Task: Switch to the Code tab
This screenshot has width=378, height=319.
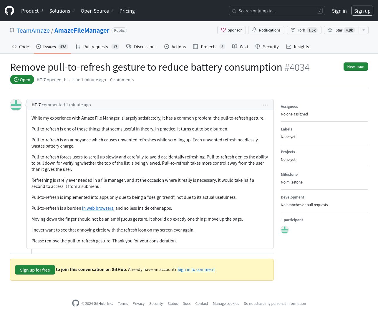Action: (20, 47)
